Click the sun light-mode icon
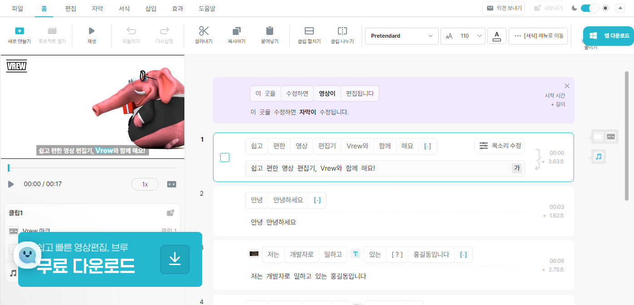The height and width of the screenshot is (305, 634). 605,8
